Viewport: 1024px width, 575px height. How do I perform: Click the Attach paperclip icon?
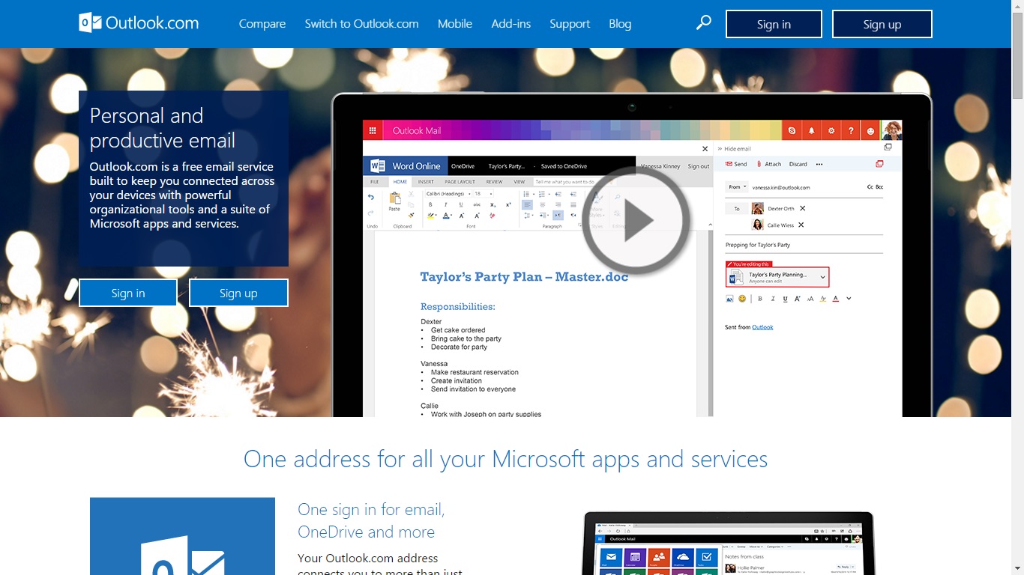tap(758, 164)
